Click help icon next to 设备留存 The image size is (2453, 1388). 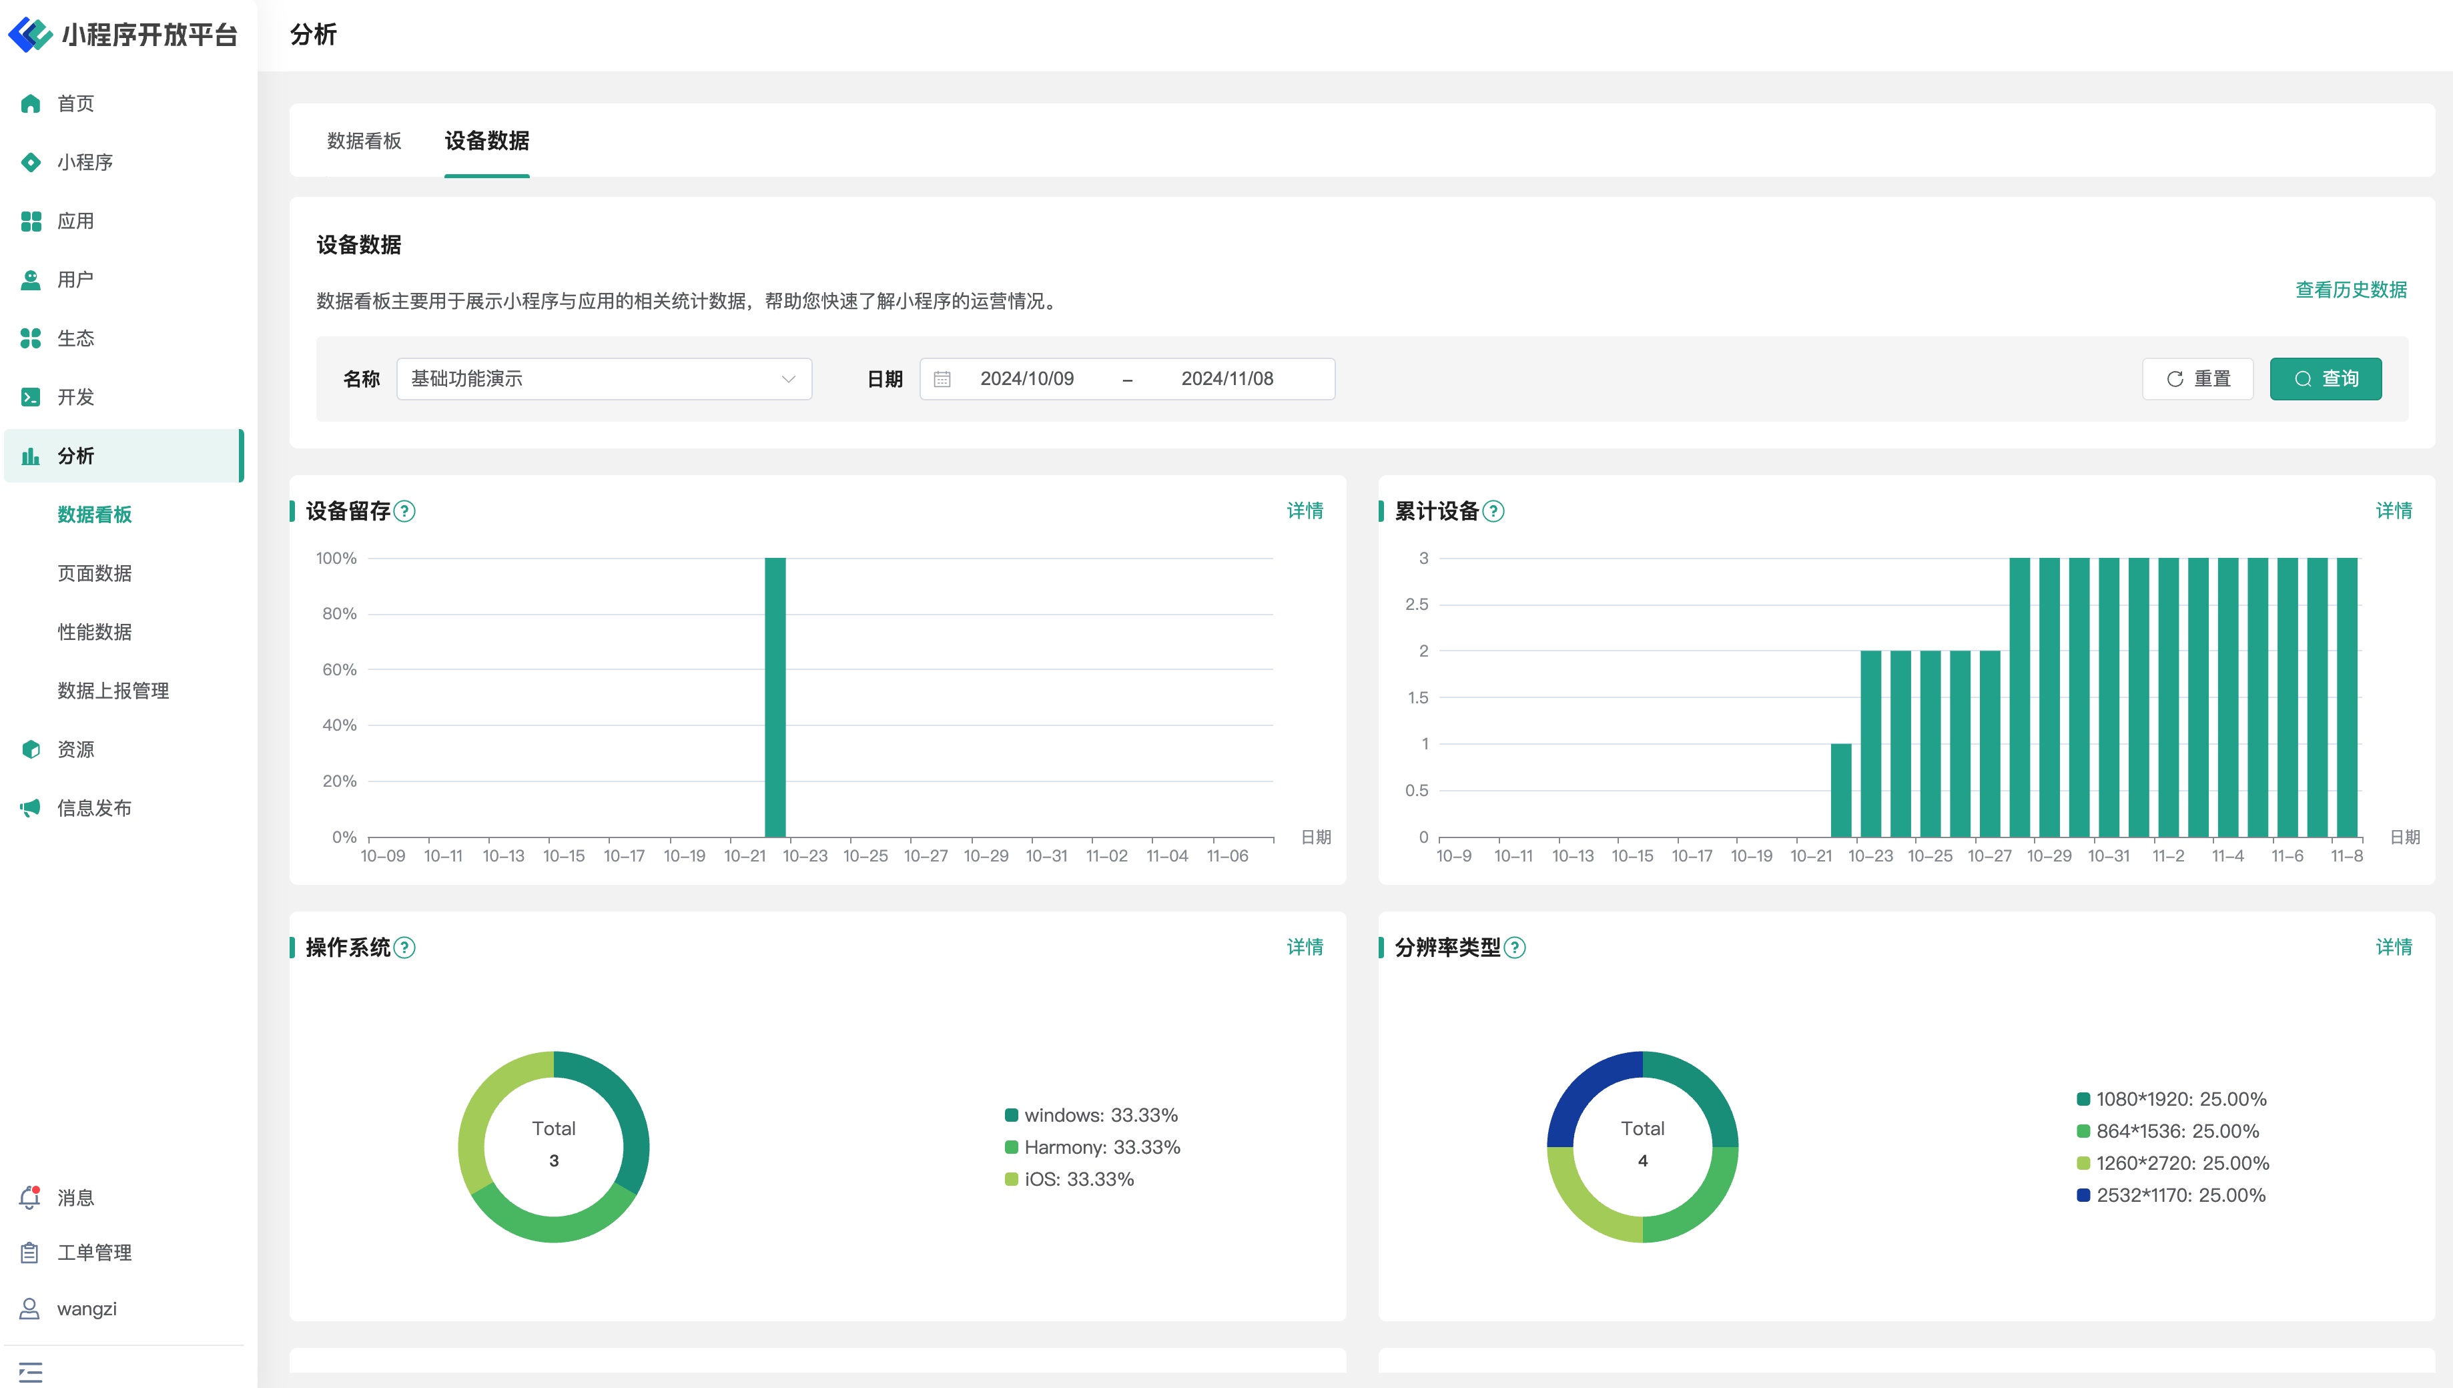coord(404,511)
